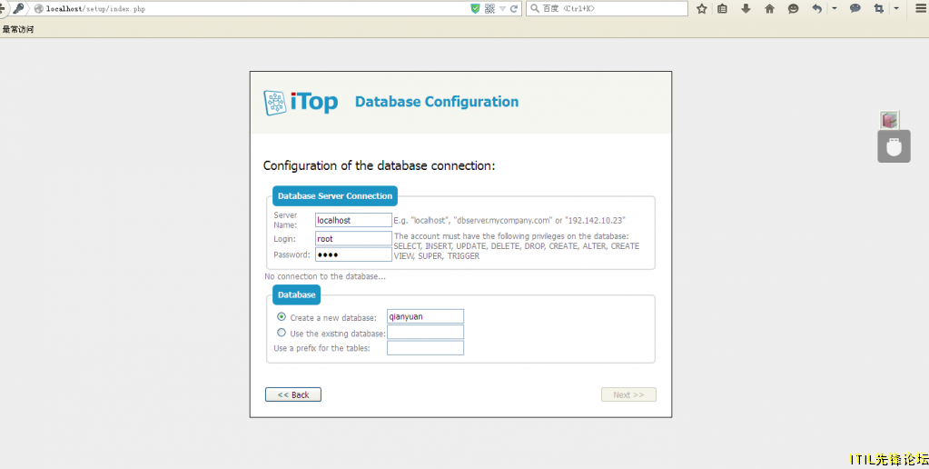Click the globe site identity icon
929x469 pixels.
pos(39,9)
